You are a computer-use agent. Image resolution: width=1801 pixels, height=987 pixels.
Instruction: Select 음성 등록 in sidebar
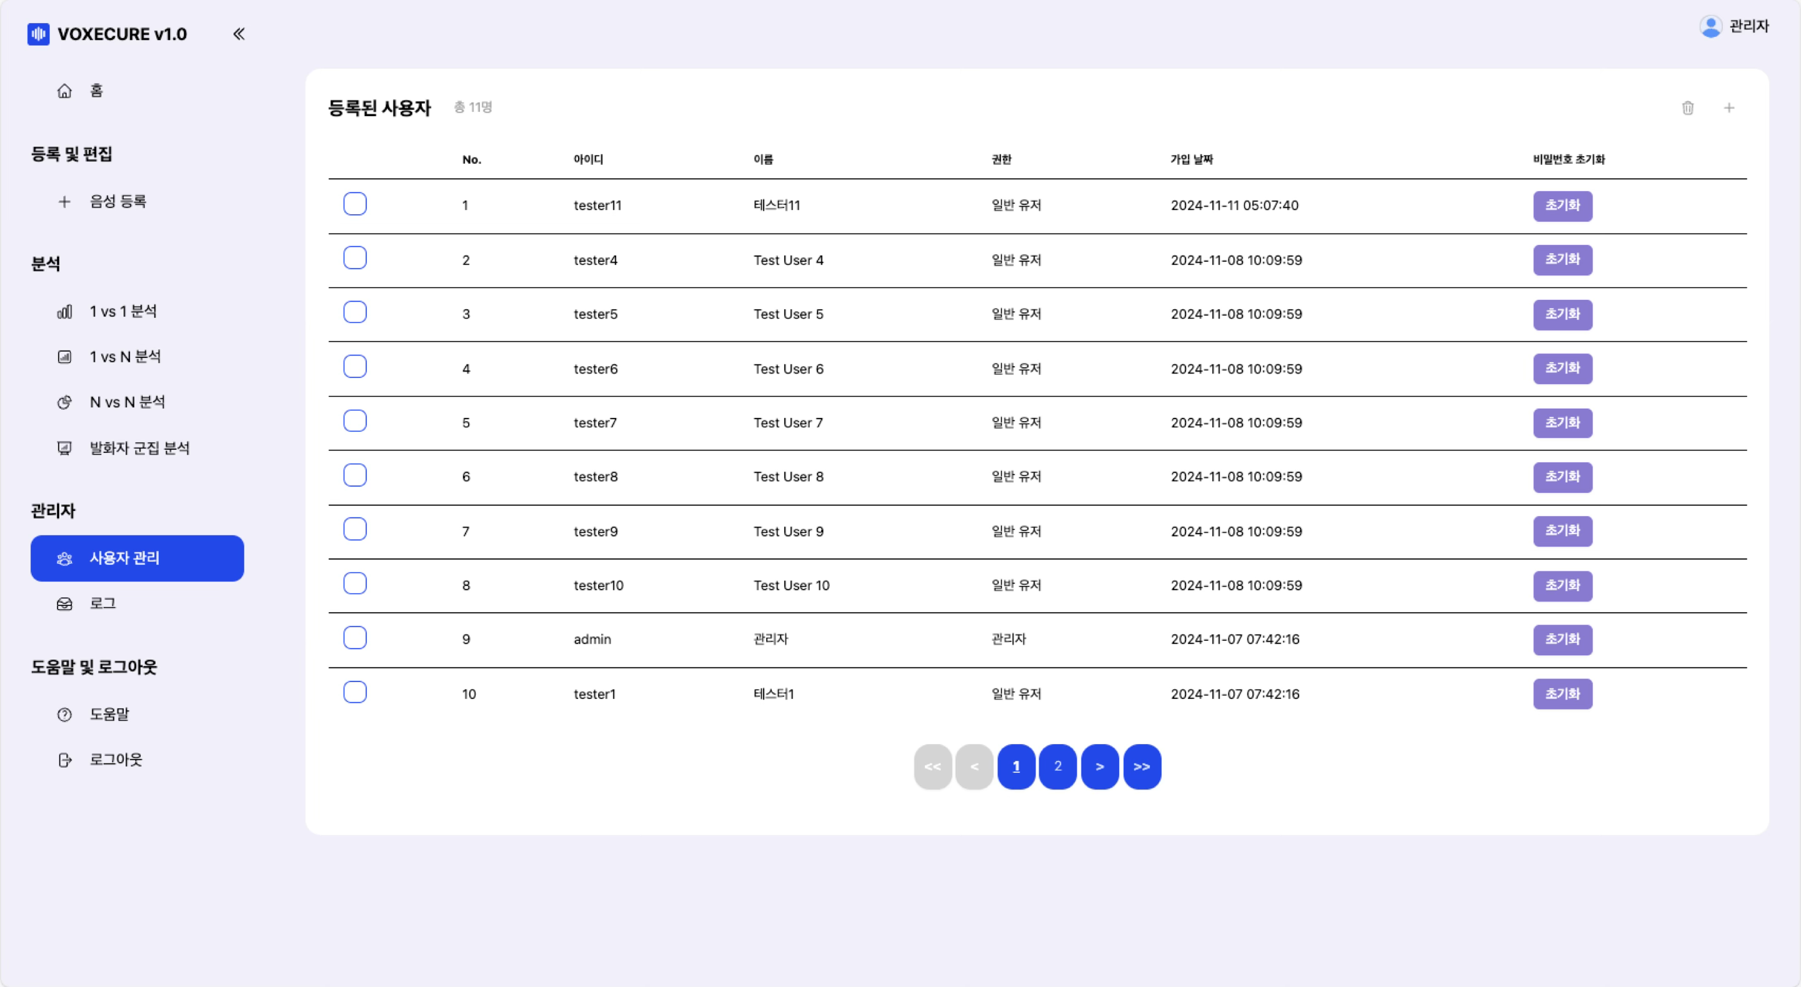coord(117,201)
